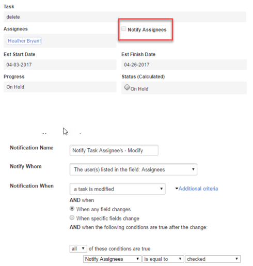Viewport: 253px width, 266px height.
Task: Open the is equal to operator dropdown
Action: (x=163, y=259)
